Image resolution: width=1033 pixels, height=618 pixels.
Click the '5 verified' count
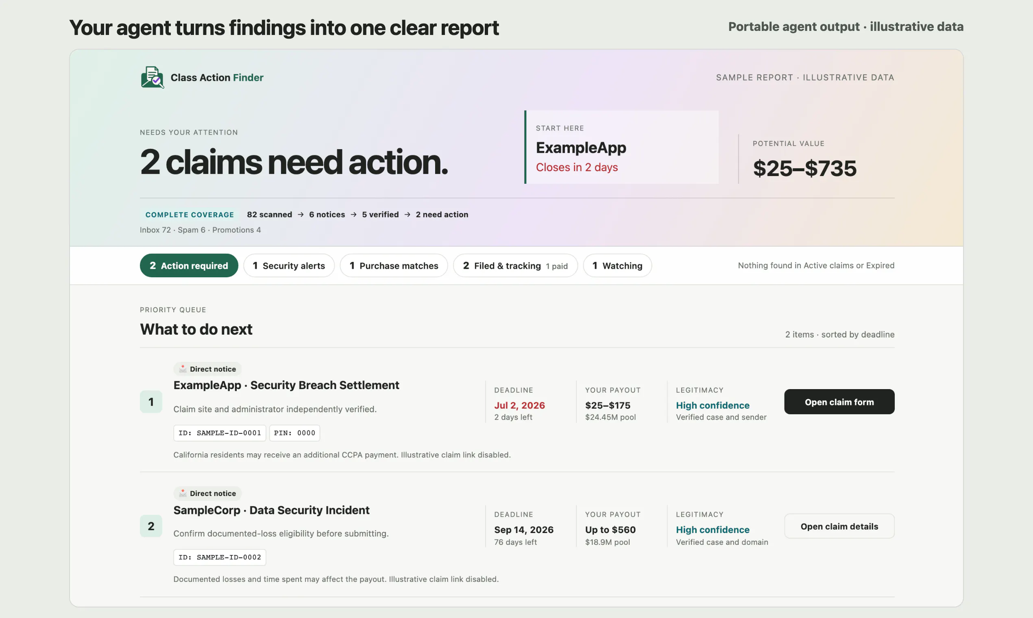(380, 214)
